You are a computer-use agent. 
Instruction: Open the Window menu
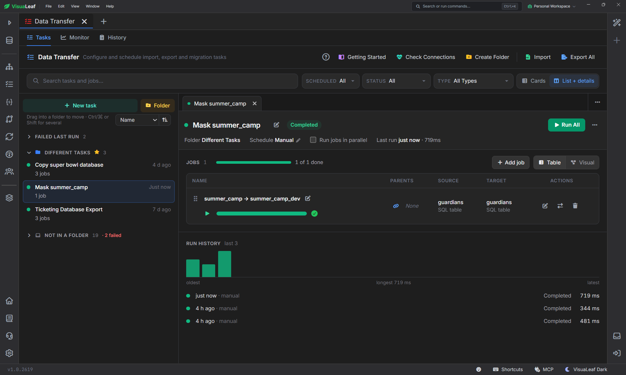coord(93,6)
